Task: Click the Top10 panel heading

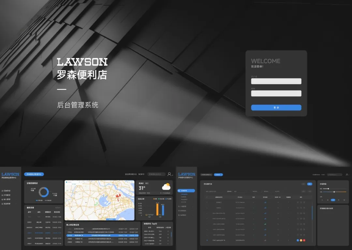Action: point(150,224)
